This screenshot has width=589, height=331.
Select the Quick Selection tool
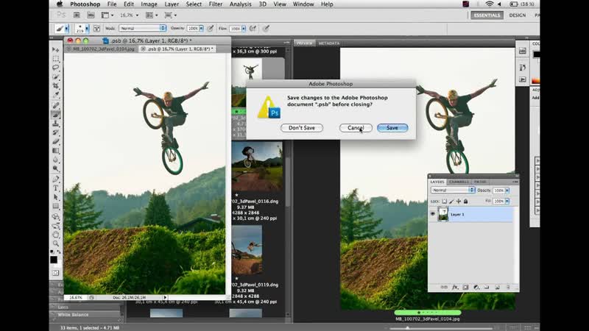(x=56, y=77)
